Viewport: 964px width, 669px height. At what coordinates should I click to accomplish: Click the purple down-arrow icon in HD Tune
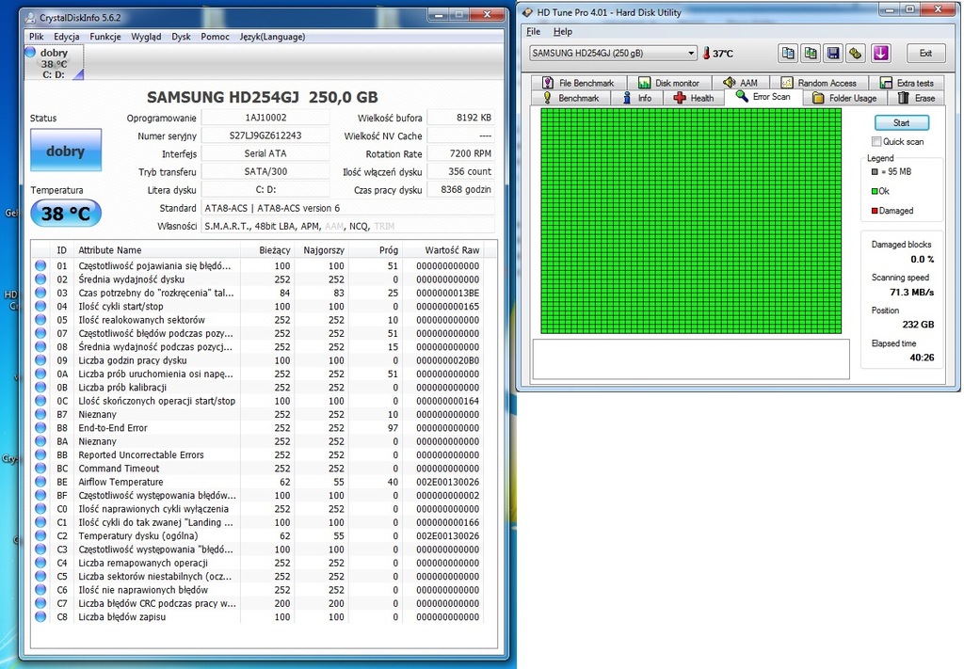[880, 54]
